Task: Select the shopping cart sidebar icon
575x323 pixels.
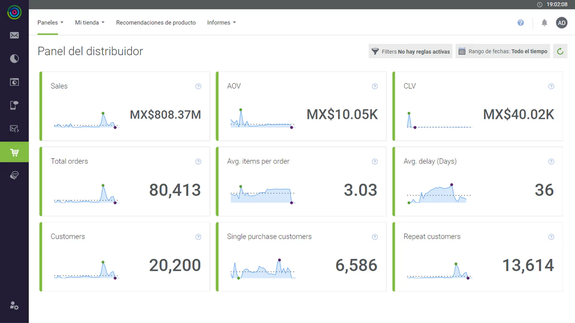Action: pos(14,152)
